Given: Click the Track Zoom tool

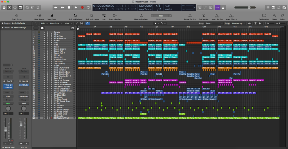Looking at the screenshot, I should [17, 17].
